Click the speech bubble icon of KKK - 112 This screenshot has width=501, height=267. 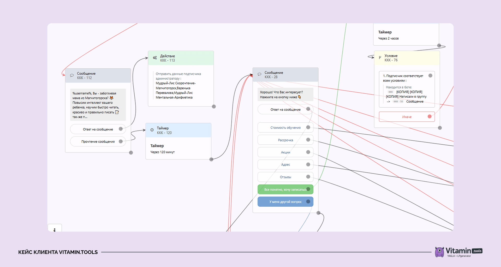tap(72, 75)
